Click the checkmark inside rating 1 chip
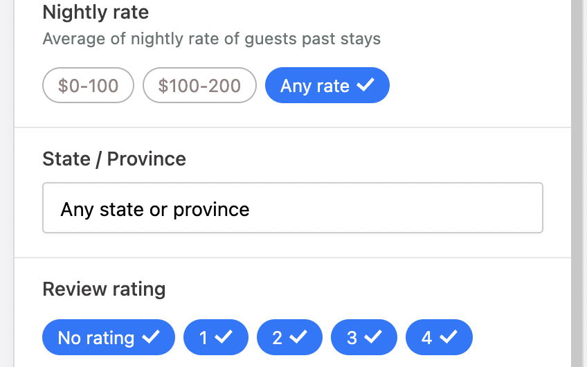The height and width of the screenshot is (367, 587). 224,337
